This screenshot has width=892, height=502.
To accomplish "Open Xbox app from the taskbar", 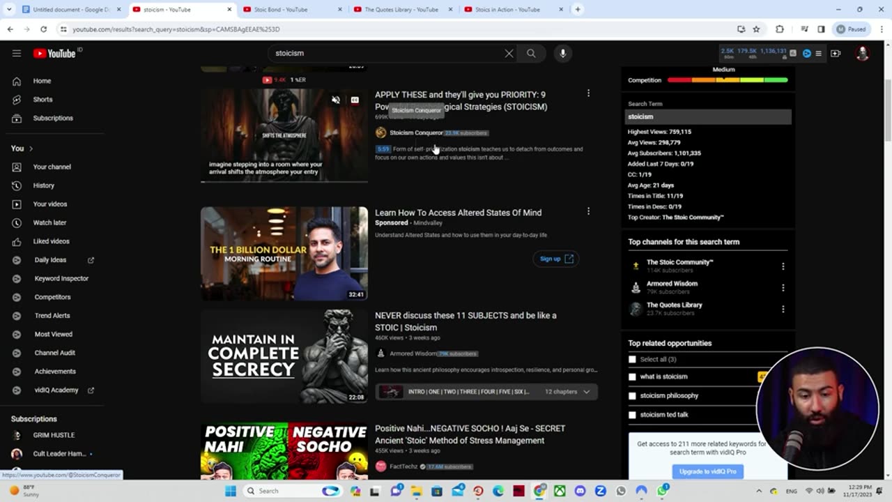I will click(x=560, y=491).
